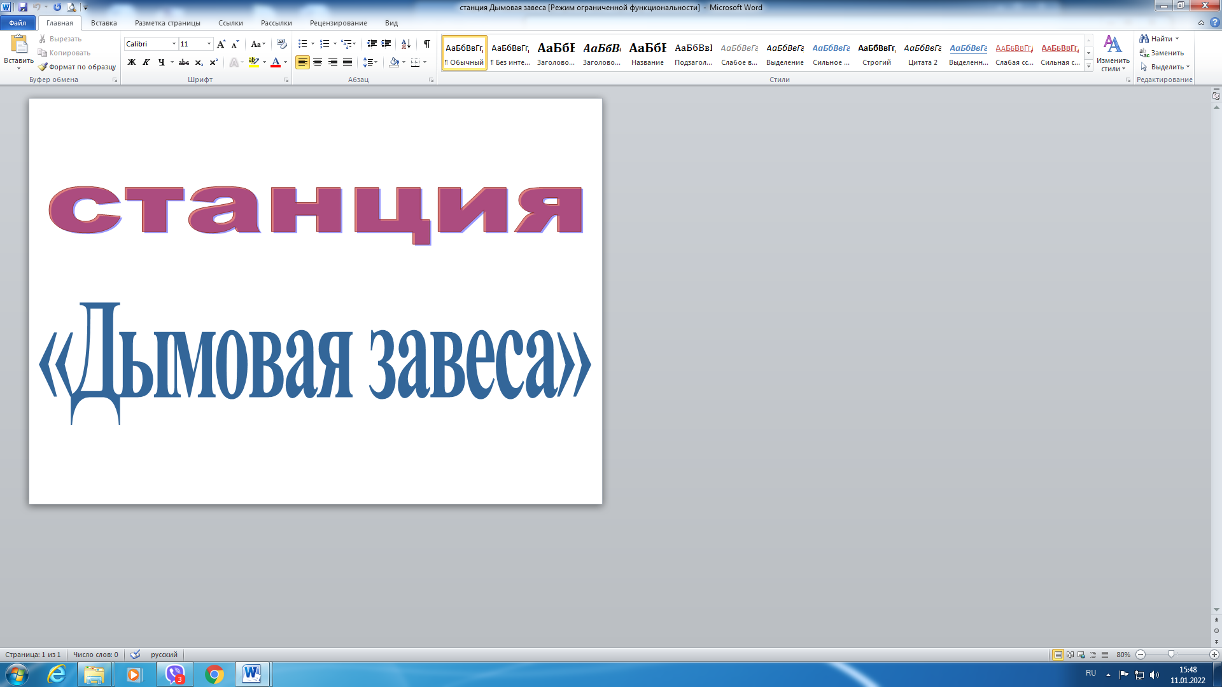Click the Bullets list icon

click(303, 44)
